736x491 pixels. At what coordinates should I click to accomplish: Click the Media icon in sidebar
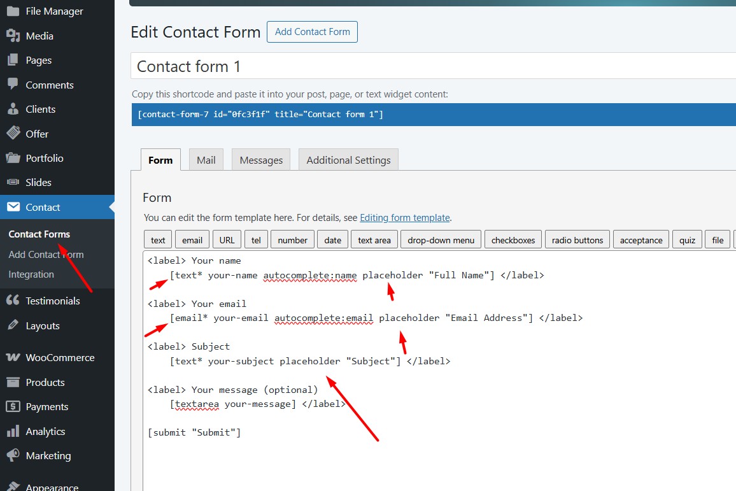point(13,36)
